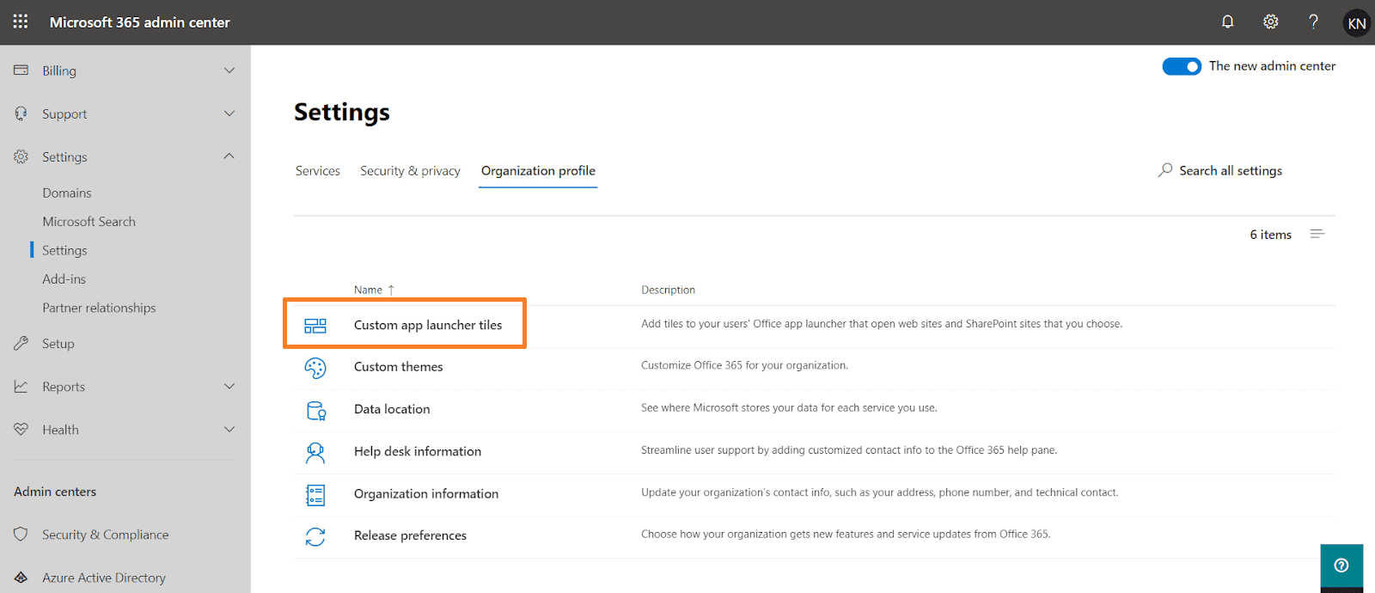Click the Health heart icon in sidebar
The width and height of the screenshot is (1375, 593).
coord(21,429)
